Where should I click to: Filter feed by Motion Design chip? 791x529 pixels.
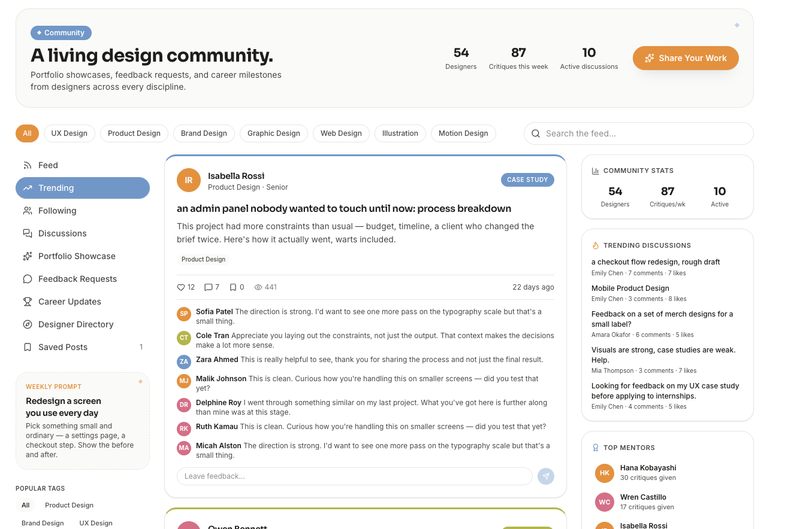click(x=463, y=133)
